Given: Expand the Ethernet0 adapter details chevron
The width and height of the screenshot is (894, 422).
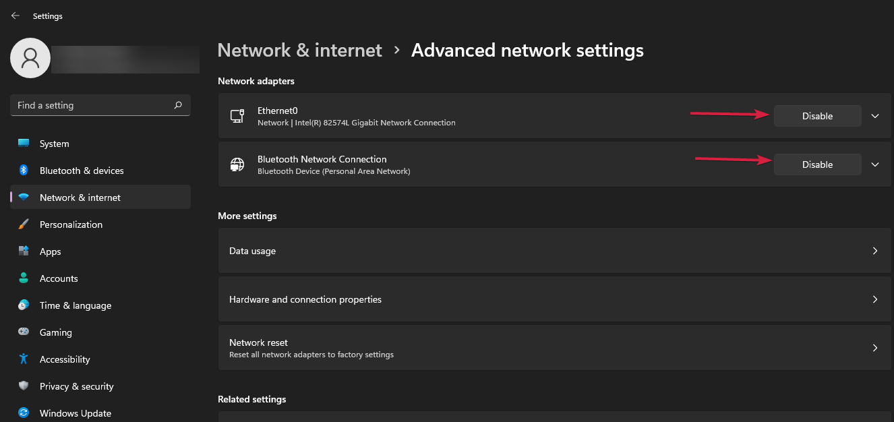Looking at the screenshot, I should (875, 116).
